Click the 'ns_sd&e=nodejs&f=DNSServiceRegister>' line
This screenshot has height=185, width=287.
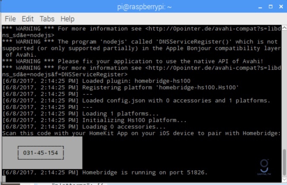click(65, 75)
